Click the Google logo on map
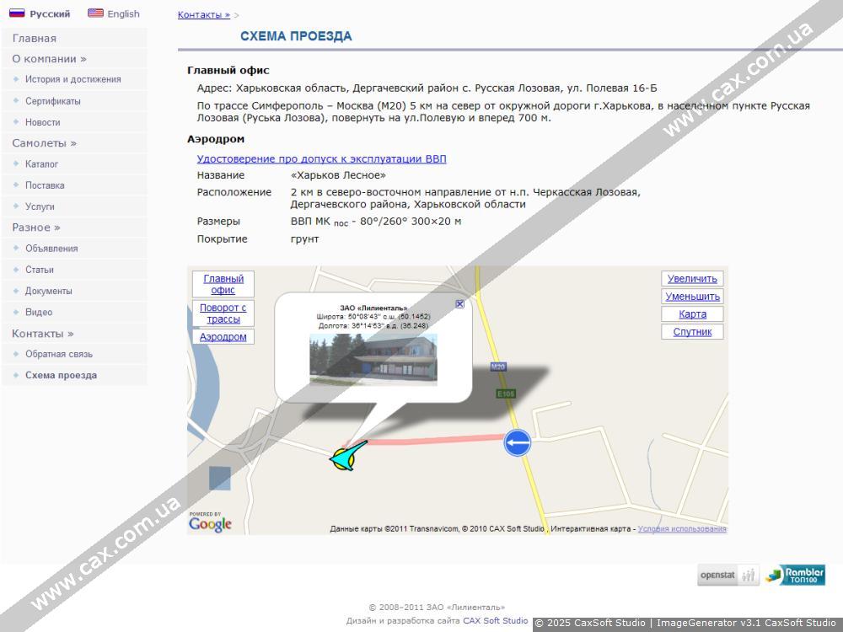The image size is (843, 632). pos(210,524)
